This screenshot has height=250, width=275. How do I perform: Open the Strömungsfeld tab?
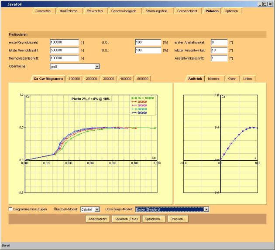(152, 10)
